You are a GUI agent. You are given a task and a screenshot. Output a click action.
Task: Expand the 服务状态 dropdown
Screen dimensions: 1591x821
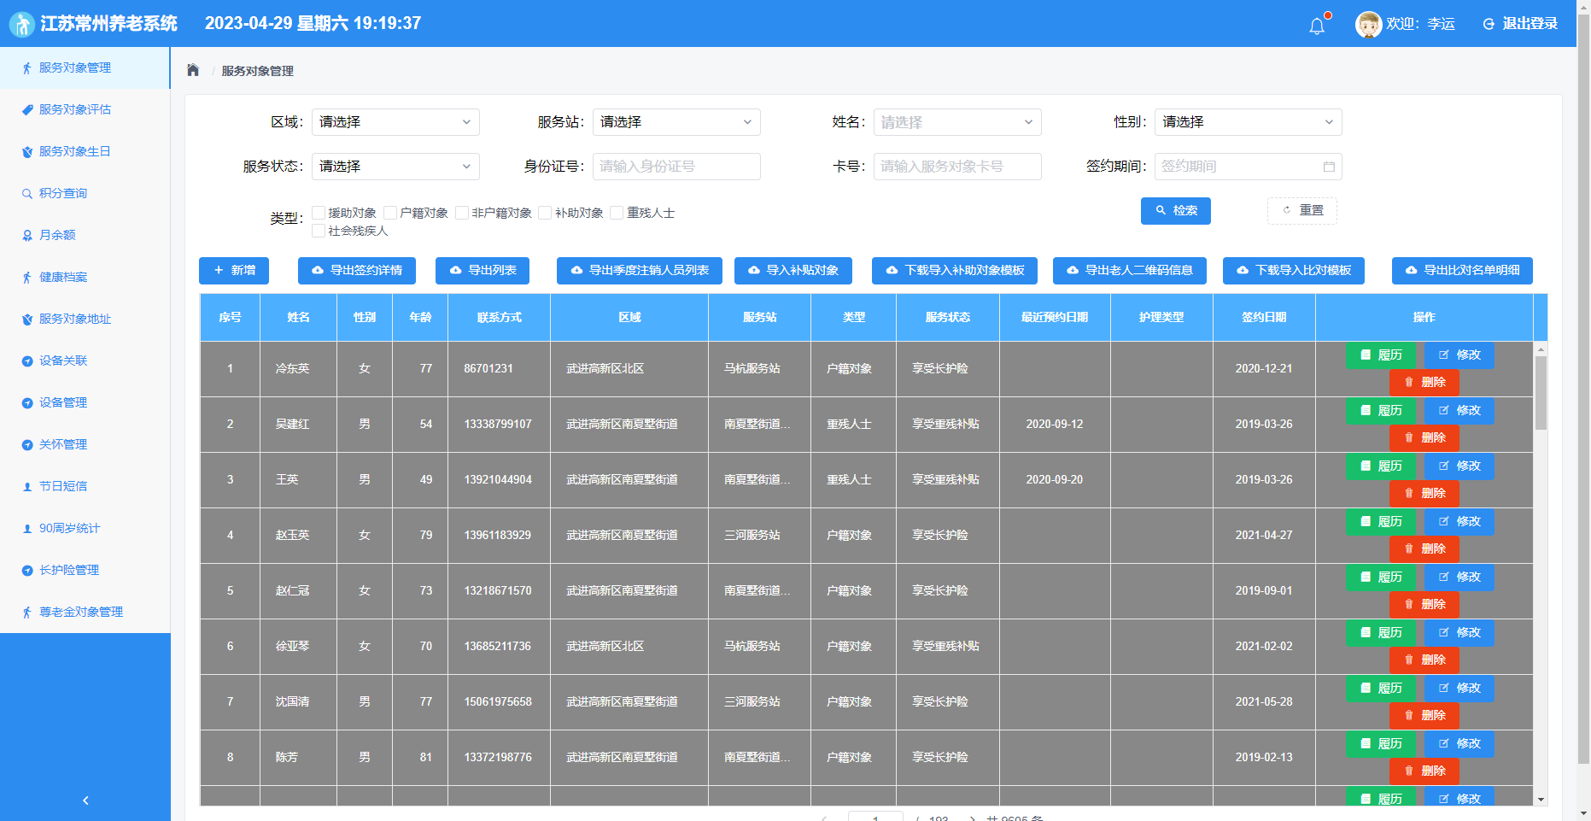[x=395, y=167]
